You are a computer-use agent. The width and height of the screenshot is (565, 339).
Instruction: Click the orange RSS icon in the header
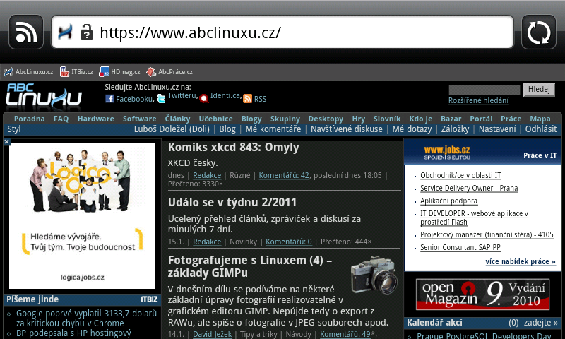248,99
